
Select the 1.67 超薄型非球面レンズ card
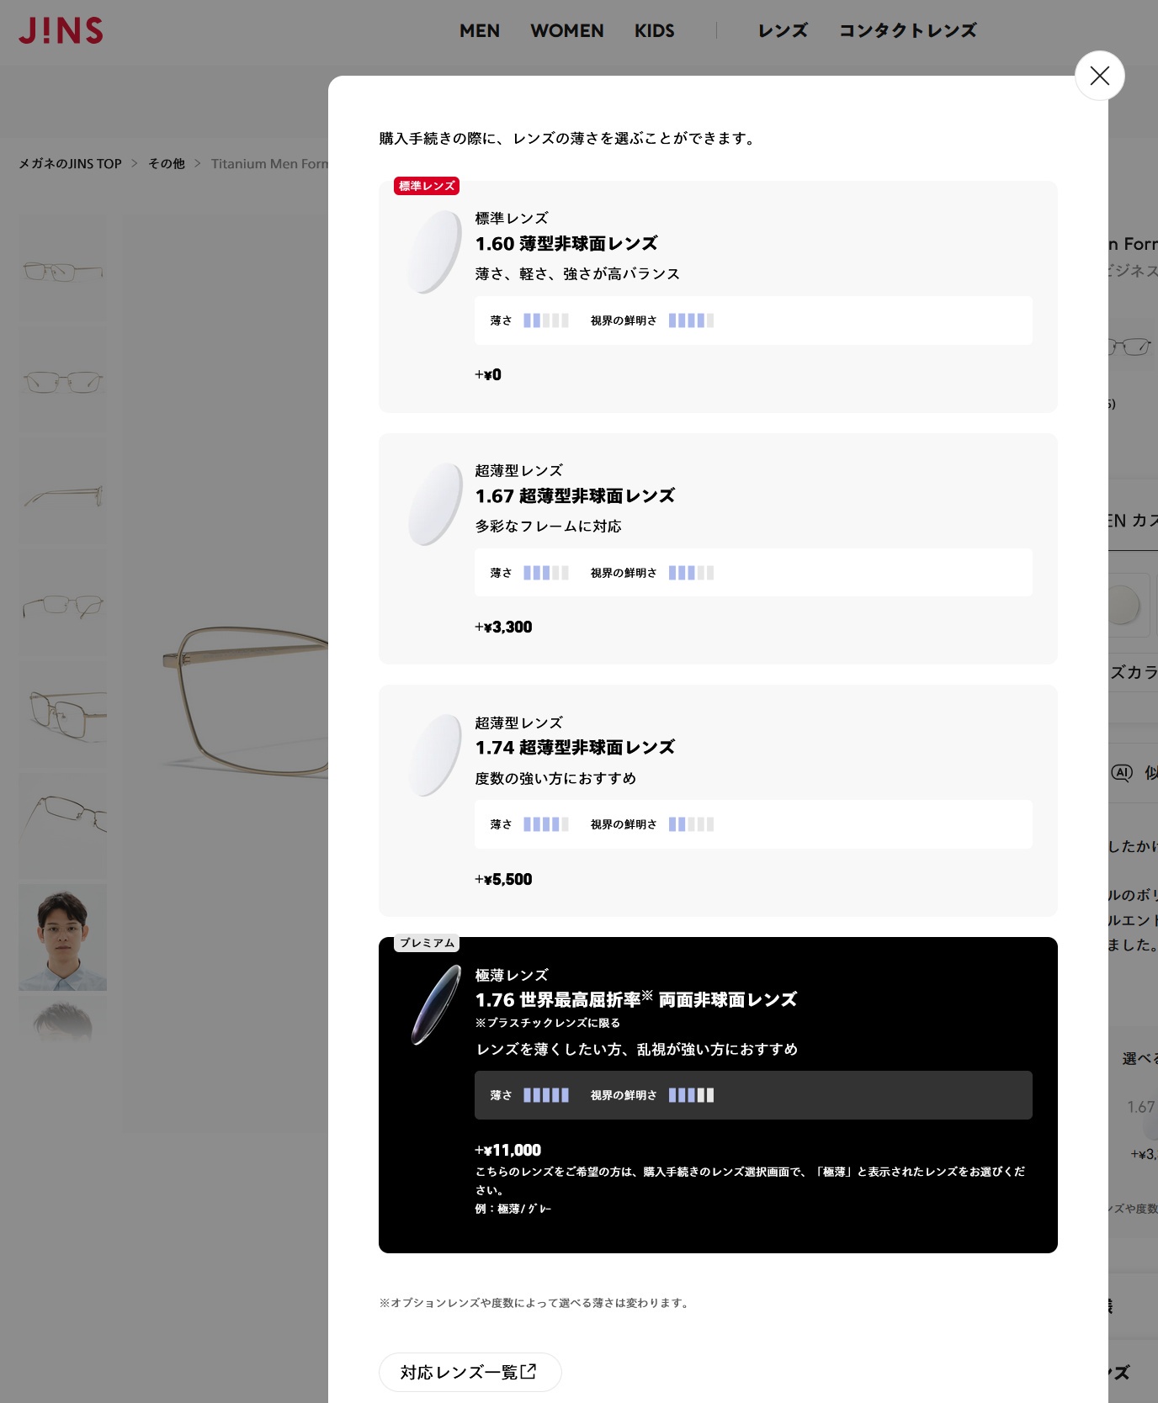[717, 548]
